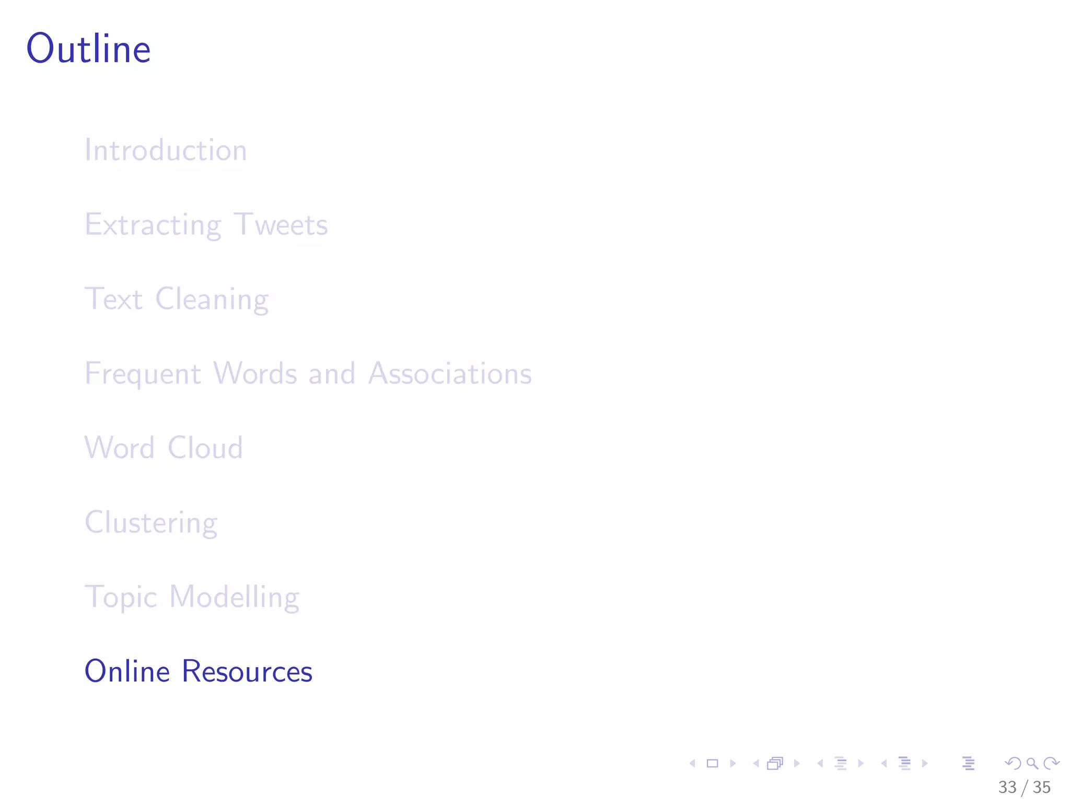Jump to previous subsection arrow
Image resolution: width=1070 pixels, height=803 pixels.
820,764
